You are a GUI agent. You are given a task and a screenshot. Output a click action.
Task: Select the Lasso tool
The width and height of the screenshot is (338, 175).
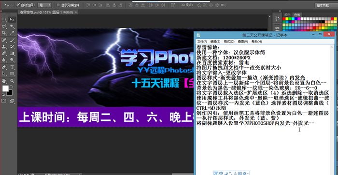click(x=4, y=26)
